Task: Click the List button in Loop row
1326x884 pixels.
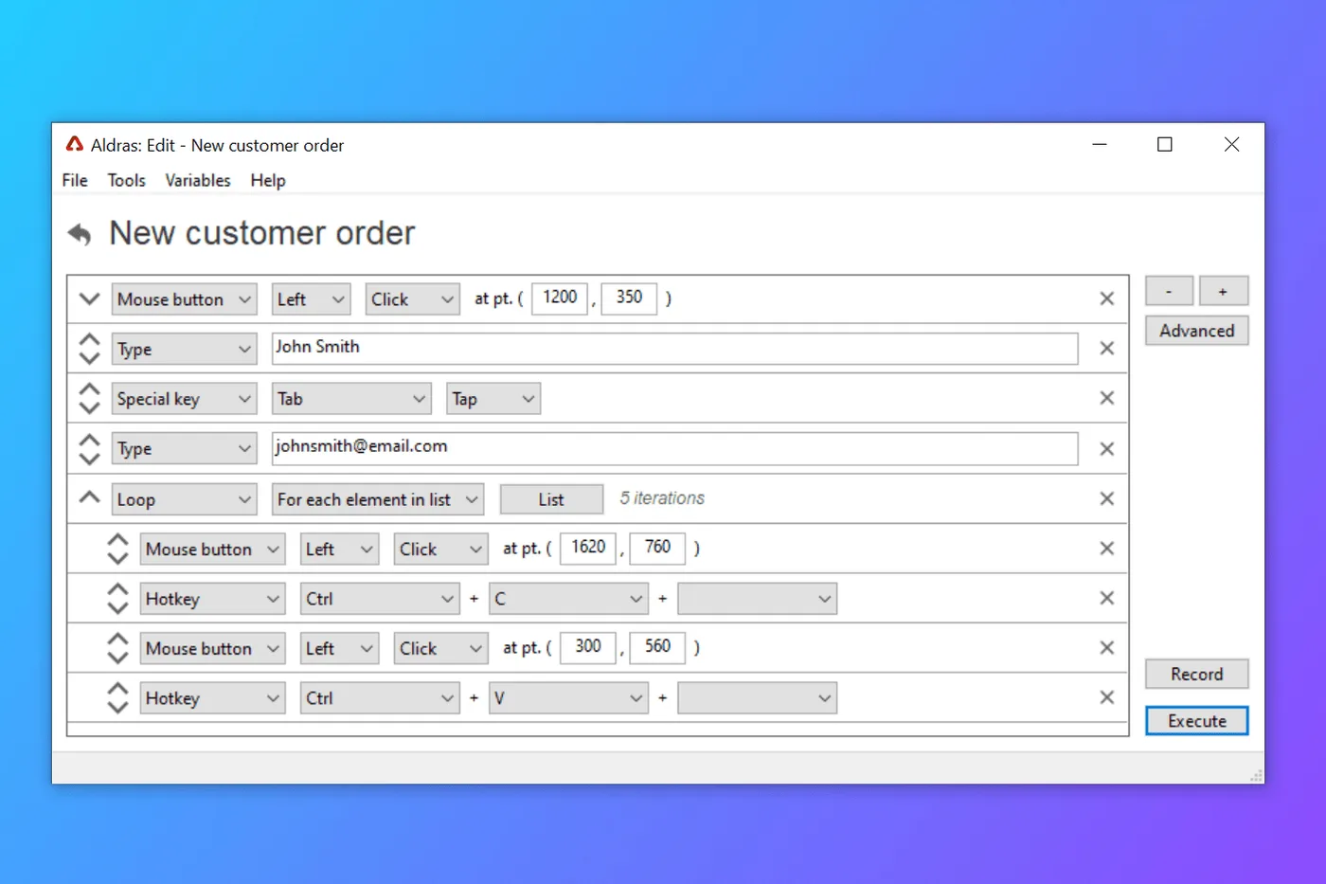Action: point(551,499)
